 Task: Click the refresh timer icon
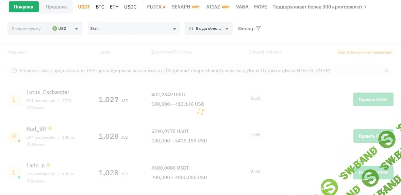pyautogui.click(x=191, y=29)
